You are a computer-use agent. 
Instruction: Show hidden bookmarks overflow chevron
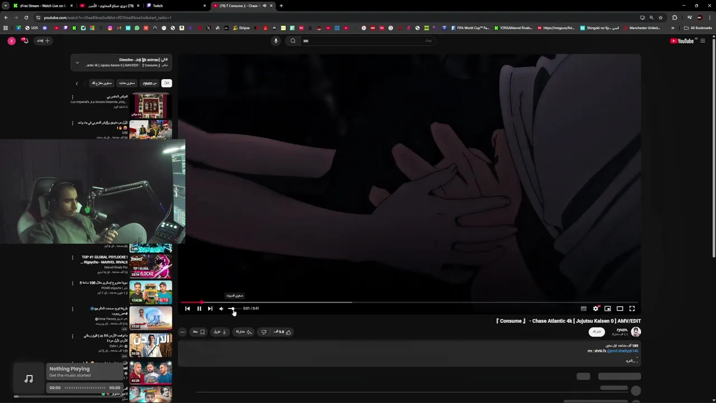(x=673, y=28)
